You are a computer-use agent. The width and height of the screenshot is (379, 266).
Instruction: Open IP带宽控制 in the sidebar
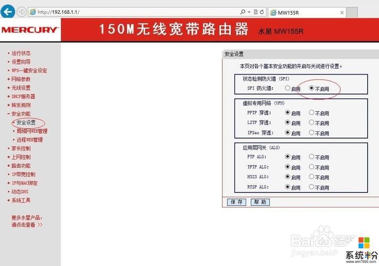pyautogui.click(x=23, y=174)
